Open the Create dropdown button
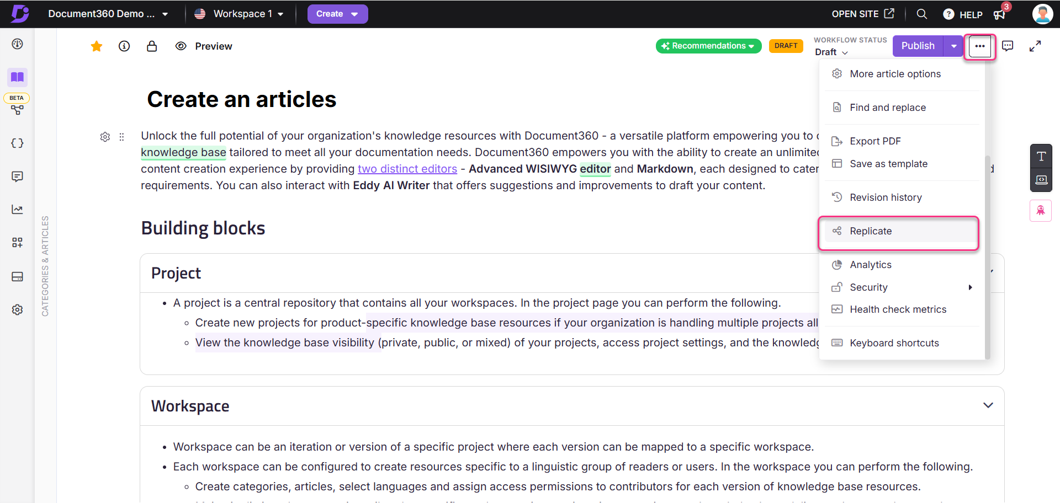Viewport: 1060px width, 503px height. pos(337,14)
